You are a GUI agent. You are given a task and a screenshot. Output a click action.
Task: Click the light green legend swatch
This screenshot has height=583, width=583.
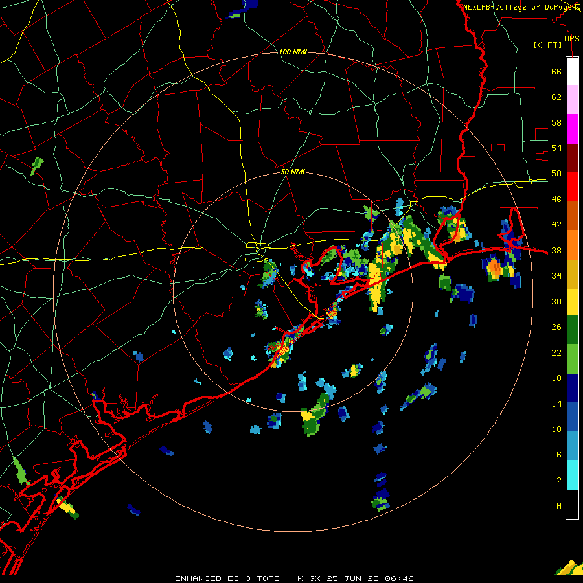[572, 359]
